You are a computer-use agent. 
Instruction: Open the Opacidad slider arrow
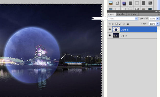158,18
